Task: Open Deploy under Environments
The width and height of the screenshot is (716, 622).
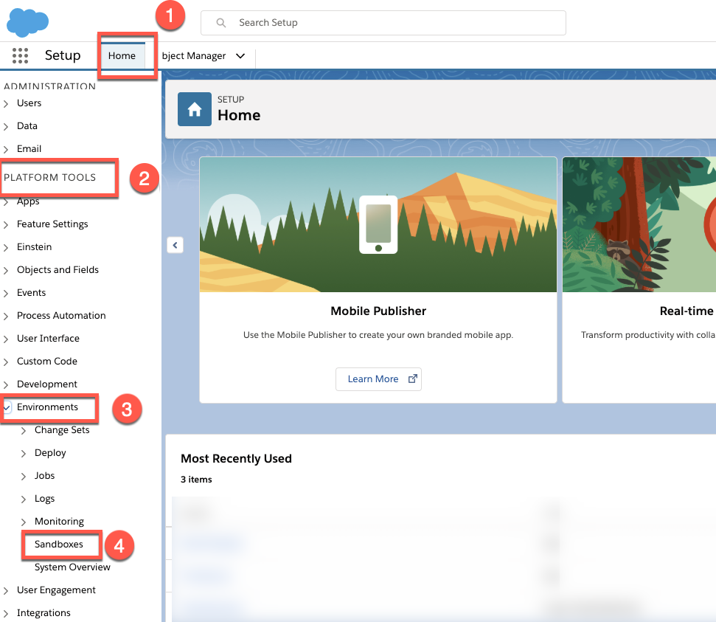Action: pos(50,452)
